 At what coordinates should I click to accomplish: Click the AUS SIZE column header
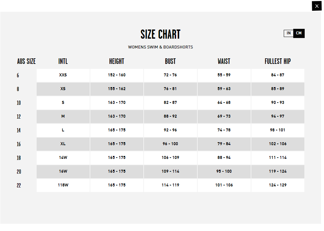27,61
